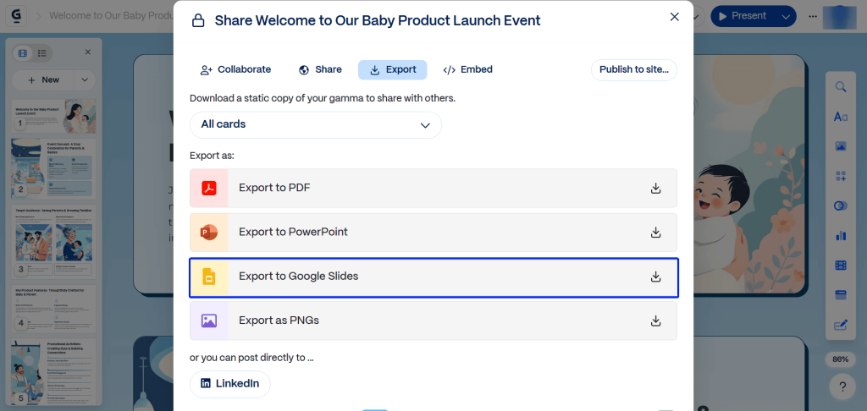Viewport: 867px width, 411px height.
Task: Expand the New card dropdown arrow
Action: click(x=84, y=79)
